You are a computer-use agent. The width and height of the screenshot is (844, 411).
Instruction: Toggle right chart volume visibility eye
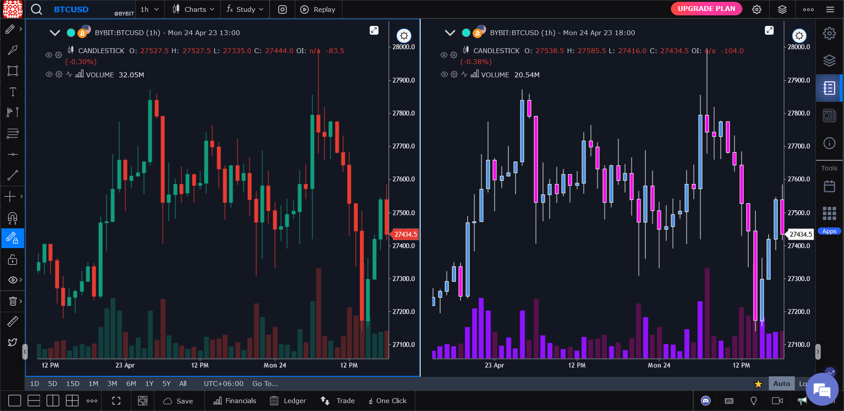(444, 75)
